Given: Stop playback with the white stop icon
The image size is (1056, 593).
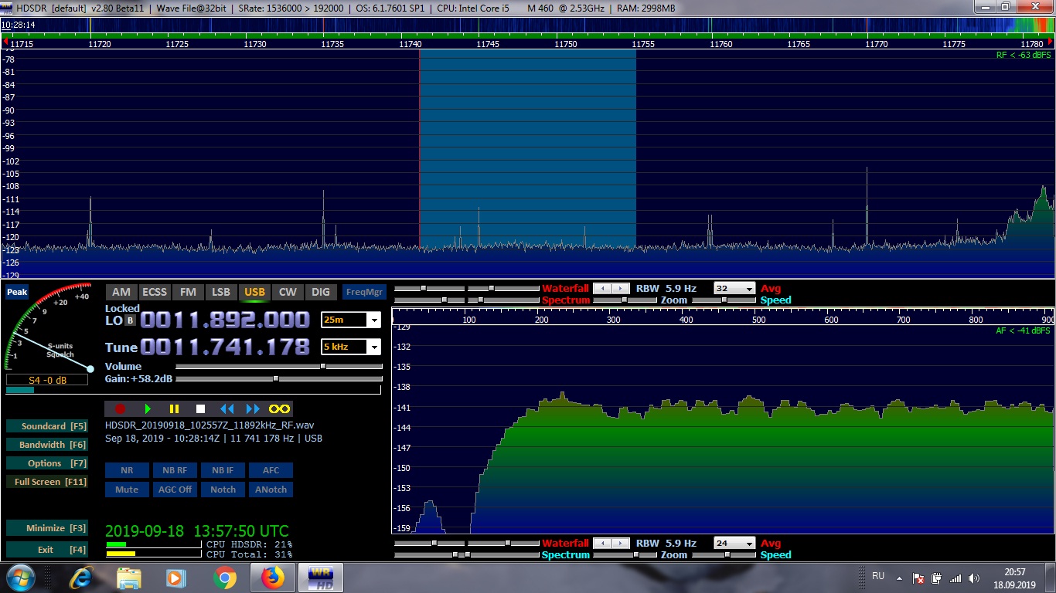Looking at the screenshot, I should pos(200,408).
